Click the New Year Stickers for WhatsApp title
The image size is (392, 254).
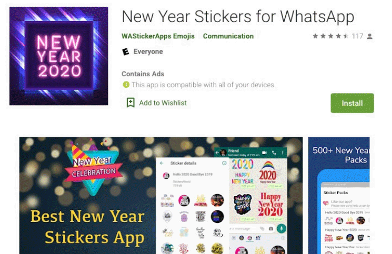coord(238,16)
